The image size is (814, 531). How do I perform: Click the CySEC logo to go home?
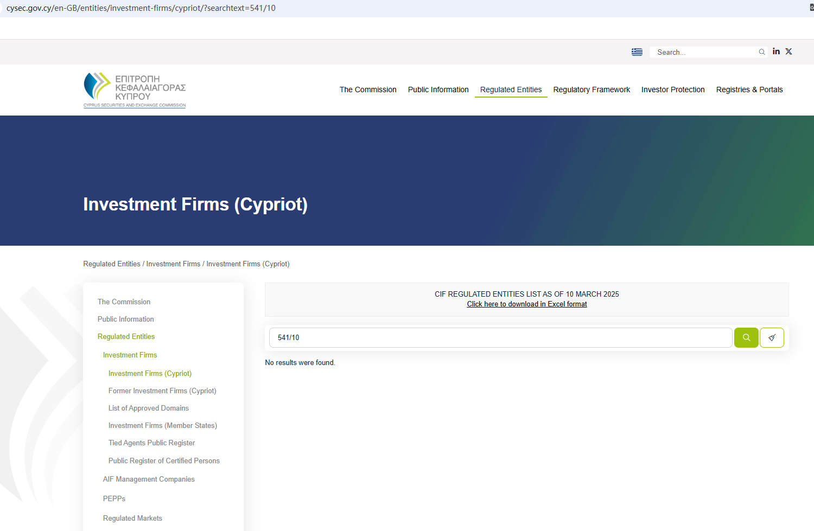pos(135,90)
